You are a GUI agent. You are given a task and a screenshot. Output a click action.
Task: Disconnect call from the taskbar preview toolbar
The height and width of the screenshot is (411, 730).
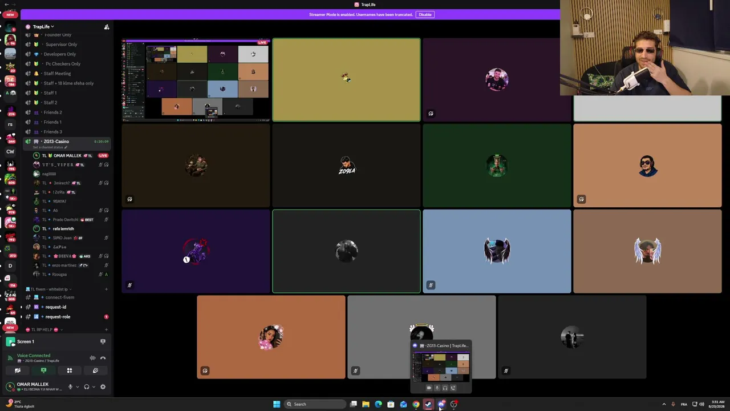pos(453,388)
